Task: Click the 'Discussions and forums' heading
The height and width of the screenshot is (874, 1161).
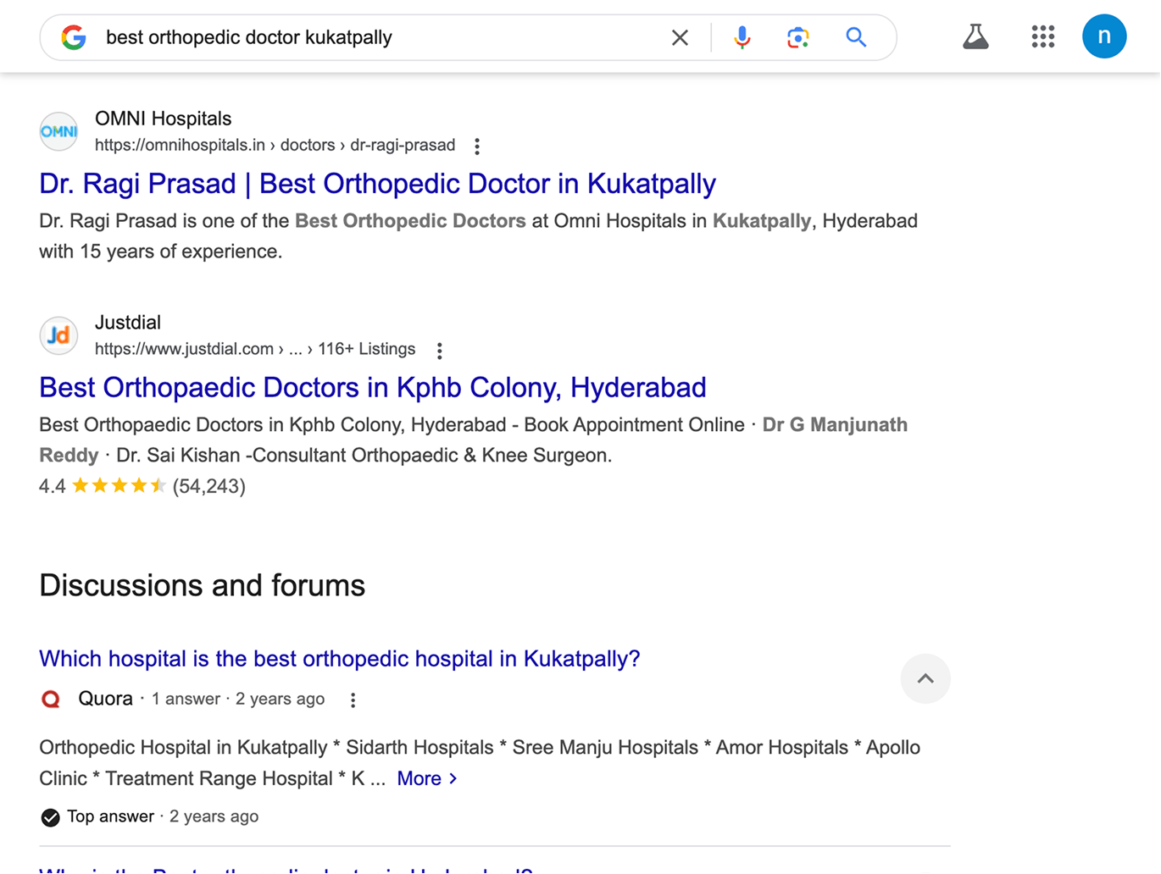Action: 203,585
